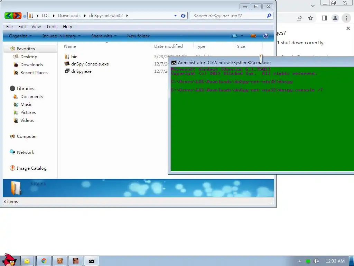
Task: Open the Tools menu
Action: [x=52, y=27]
